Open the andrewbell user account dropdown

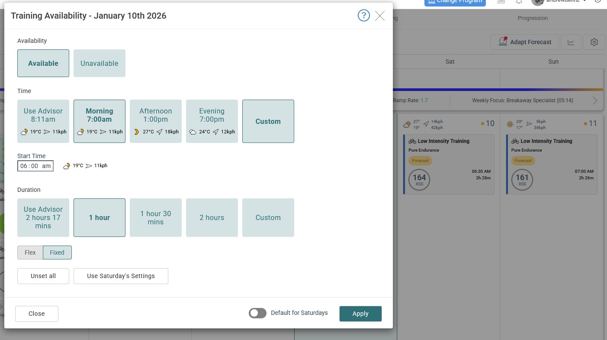click(562, 2)
